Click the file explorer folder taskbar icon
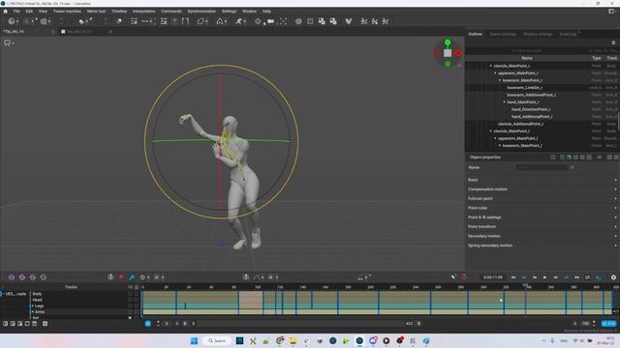Image resolution: width=620 pixels, height=348 pixels. (x=293, y=340)
